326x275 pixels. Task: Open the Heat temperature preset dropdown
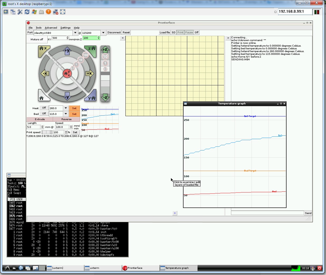66,108
